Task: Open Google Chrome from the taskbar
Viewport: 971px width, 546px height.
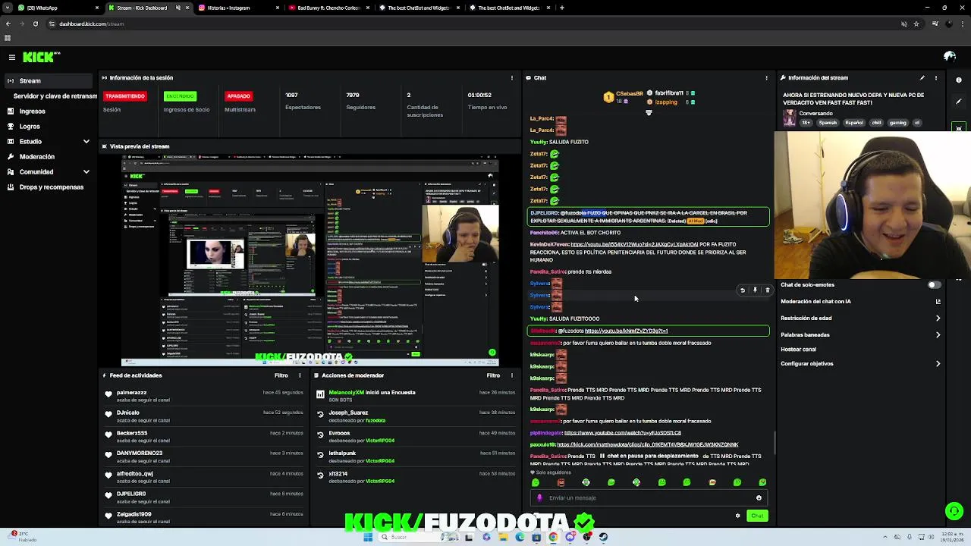Action: [553, 537]
